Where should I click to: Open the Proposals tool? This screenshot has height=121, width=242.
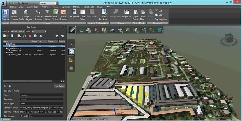[127, 14]
